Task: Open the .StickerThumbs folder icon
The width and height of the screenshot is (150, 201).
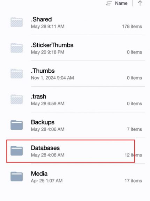Action: click(17, 48)
